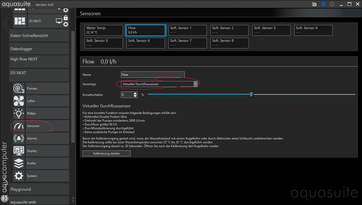Click the blue layers profile icon
The width and height of the screenshot is (362, 205).
click(x=323, y=4)
